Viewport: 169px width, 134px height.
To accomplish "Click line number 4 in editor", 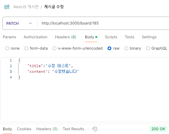I will (x=11, y=77).
